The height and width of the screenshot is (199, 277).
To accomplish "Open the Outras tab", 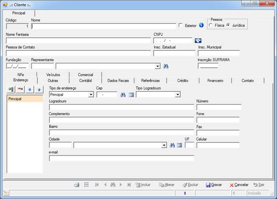I will (53, 81).
